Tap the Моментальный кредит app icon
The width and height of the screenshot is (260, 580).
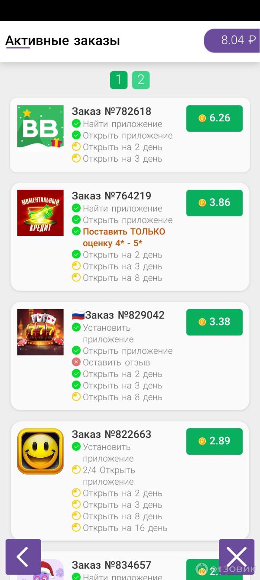40,213
